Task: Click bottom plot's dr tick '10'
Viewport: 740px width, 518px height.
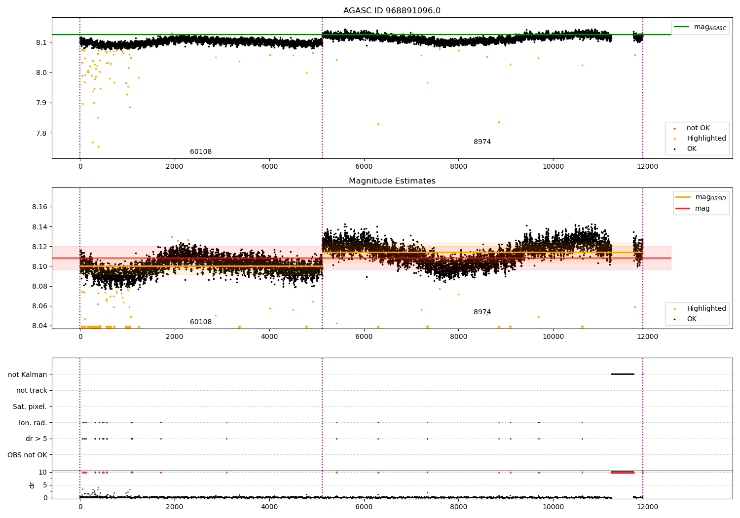Action: (43, 472)
